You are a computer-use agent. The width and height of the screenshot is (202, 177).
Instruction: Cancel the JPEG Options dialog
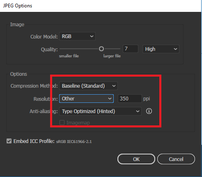(x=176, y=159)
